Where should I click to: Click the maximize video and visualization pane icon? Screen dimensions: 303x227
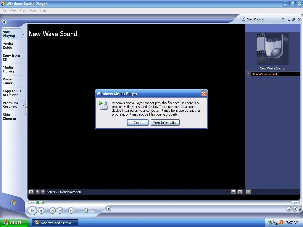233,192
